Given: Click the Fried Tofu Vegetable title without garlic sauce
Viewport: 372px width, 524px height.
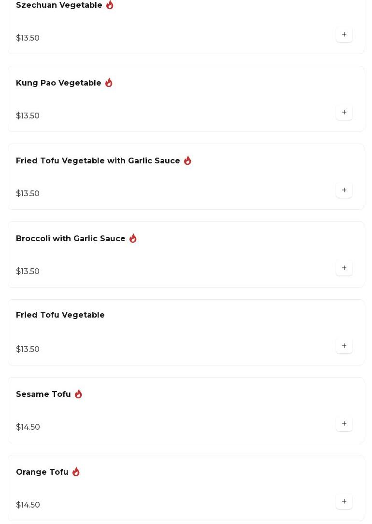Looking at the screenshot, I should 60,315.
